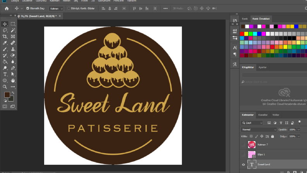Open more alignment options ellipsis

165,9
